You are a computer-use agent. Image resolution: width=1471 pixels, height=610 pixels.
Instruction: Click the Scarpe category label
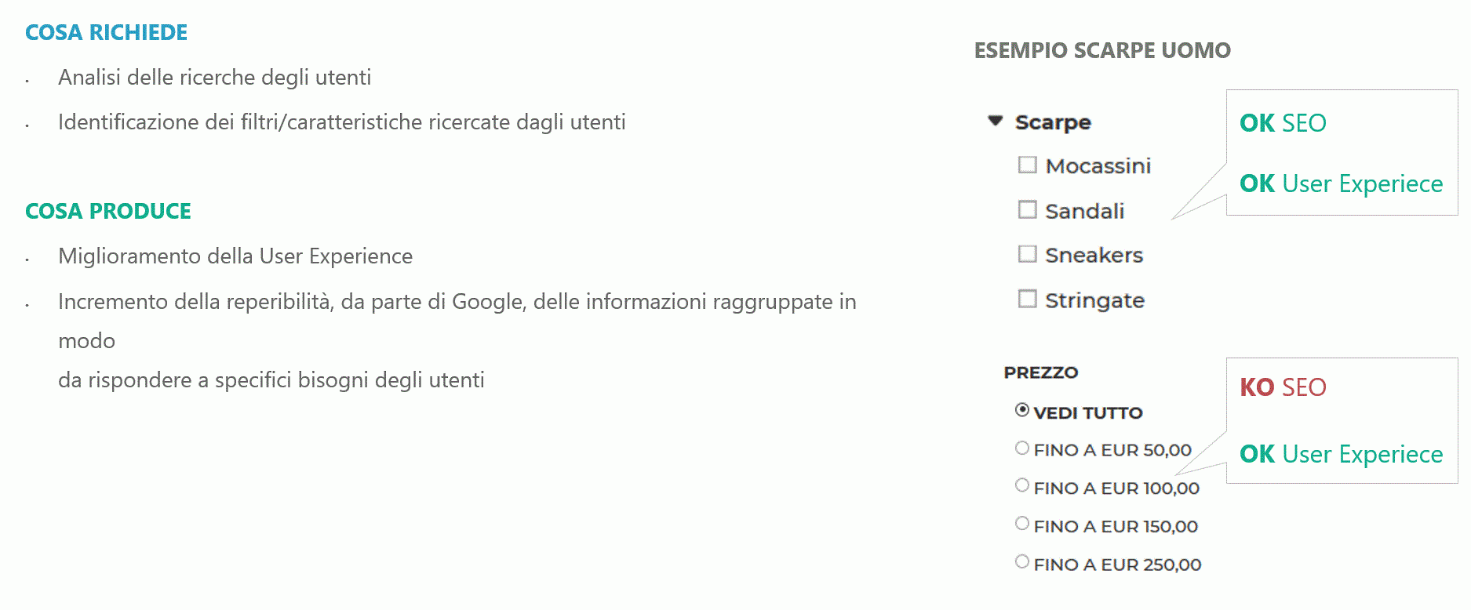coord(1053,123)
